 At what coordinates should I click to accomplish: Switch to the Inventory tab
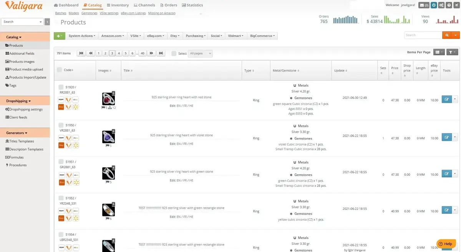(x=118, y=5)
